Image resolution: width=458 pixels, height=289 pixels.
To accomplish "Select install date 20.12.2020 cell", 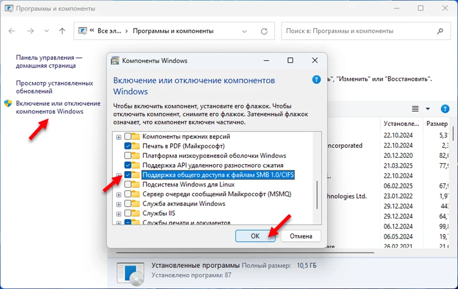I will click(x=398, y=156).
